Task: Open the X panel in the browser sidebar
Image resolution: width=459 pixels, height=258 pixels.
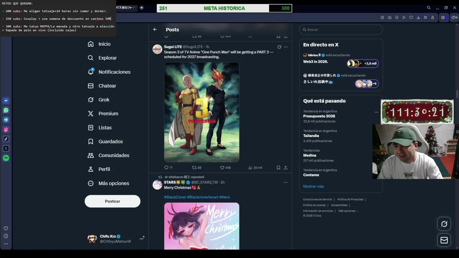Action: click(x=6, y=148)
